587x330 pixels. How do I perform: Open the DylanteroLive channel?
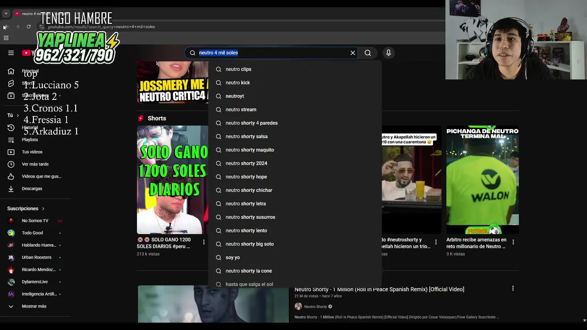(x=35, y=282)
